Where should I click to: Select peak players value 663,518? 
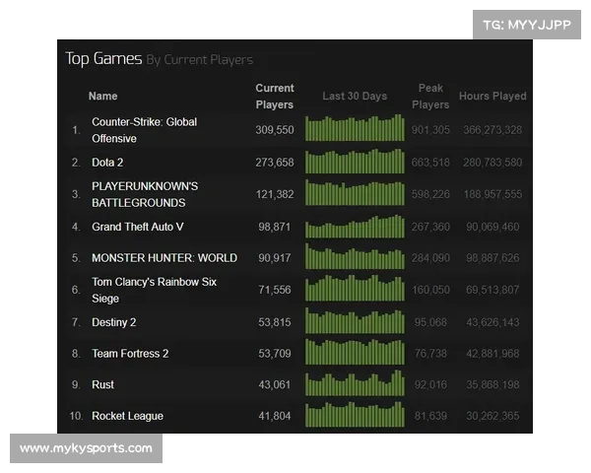(430, 163)
